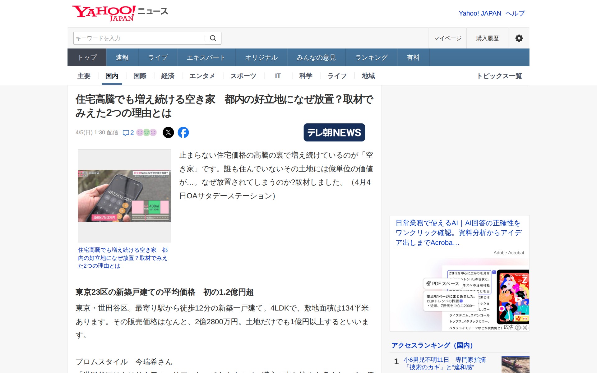Click the マイページ button
The height and width of the screenshot is (373, 597).
click(x=447, y=38)
